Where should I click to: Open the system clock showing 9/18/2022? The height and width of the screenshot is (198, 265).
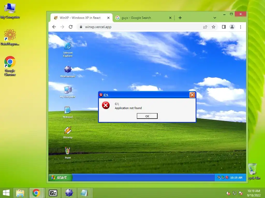coord(254,193)
